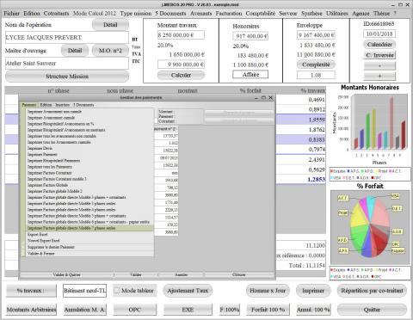The height and width of the screenshot is (320, 413).
Task: Open the Type mission menu
Action: [x=136, y=14]
